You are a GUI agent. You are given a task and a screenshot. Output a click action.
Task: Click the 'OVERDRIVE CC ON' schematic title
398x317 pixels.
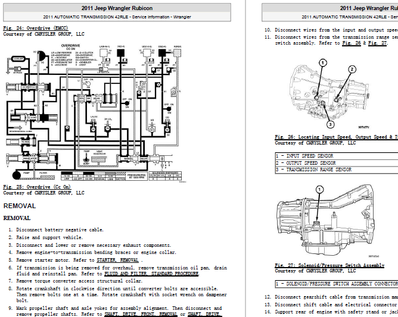pos(70,47)
